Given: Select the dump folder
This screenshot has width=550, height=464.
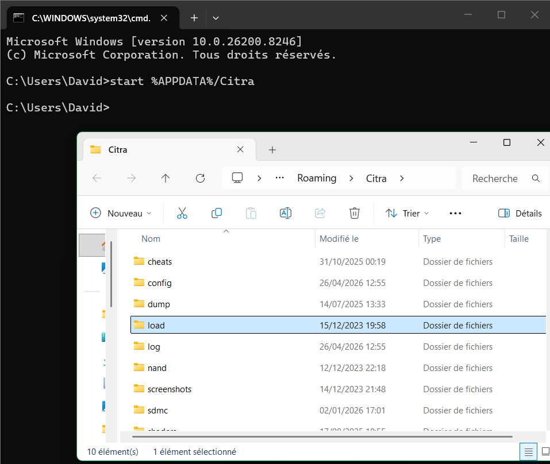Looking at the screenshot, I should pos(159,304).
